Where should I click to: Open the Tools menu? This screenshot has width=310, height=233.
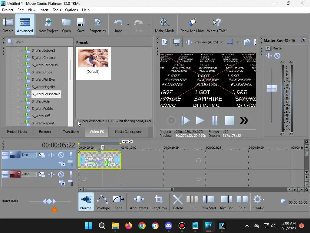click(57, 10)
